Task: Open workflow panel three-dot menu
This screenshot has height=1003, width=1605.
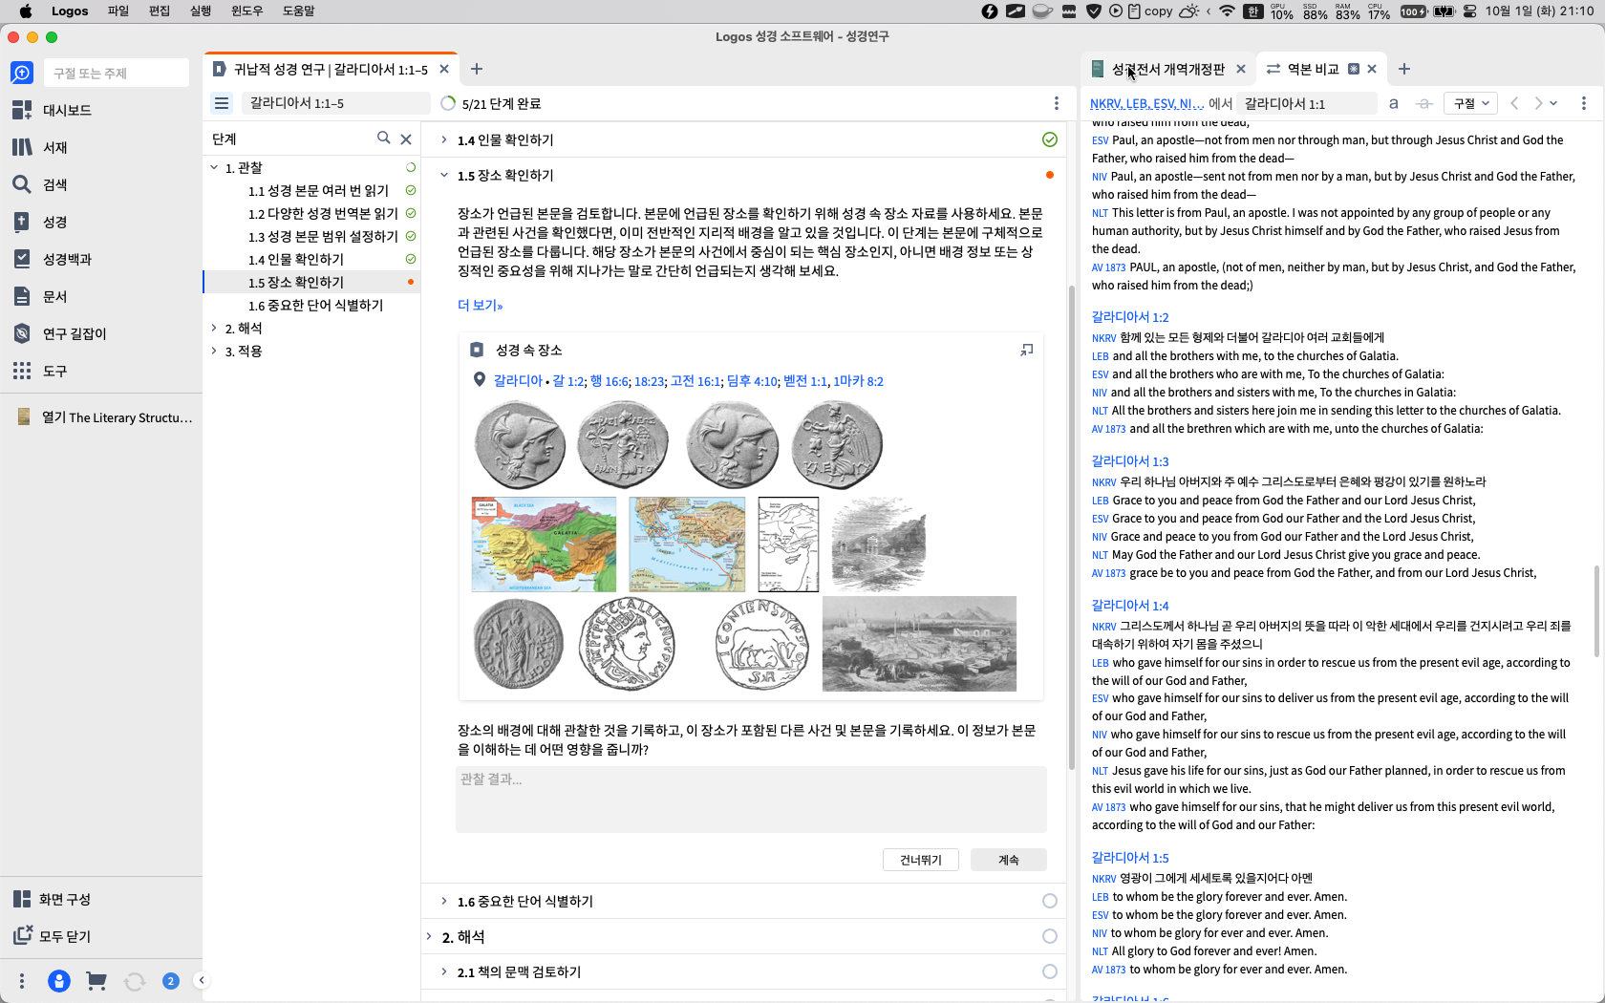Action: click(1056, 103)
